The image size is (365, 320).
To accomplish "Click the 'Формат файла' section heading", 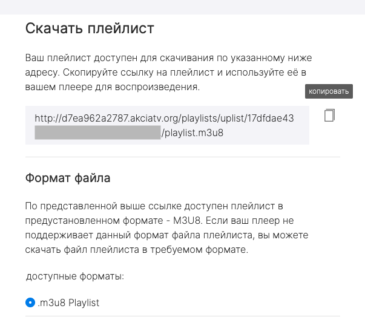I will 68,178.
